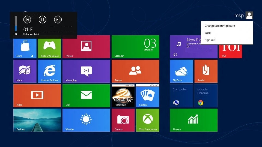Click the msp user account picture
The height and width of the screenshot is (147, 262).
pyautogui.click(x=249, y=15)
